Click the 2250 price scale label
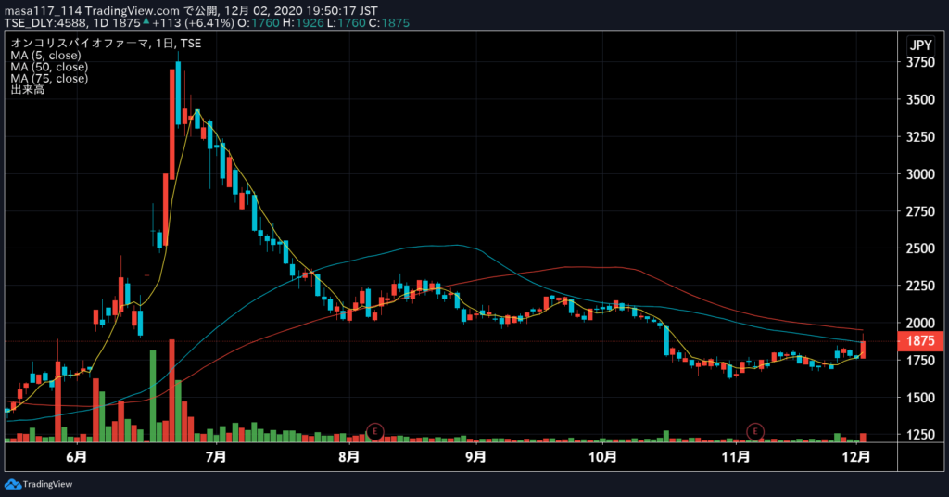The height and width of the screenshot is (497, 949). pyautogui.click(x=920, y=286)
